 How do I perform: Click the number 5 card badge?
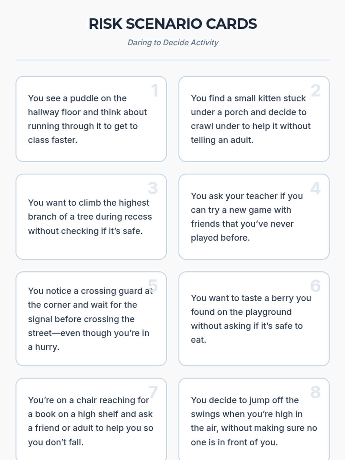tap(153, 286)
